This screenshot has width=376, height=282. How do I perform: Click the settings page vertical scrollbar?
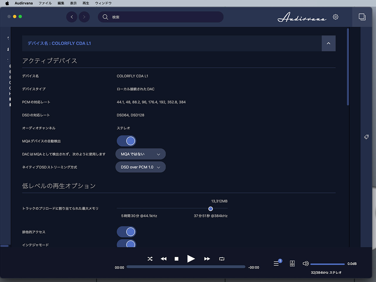348,67
